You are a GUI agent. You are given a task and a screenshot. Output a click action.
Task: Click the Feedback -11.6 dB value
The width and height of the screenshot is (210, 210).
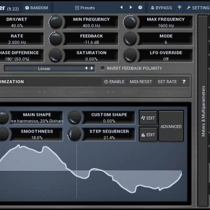91,43
